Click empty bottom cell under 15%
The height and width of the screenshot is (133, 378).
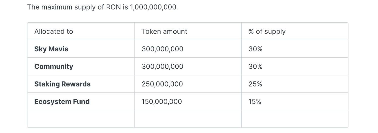295,119
